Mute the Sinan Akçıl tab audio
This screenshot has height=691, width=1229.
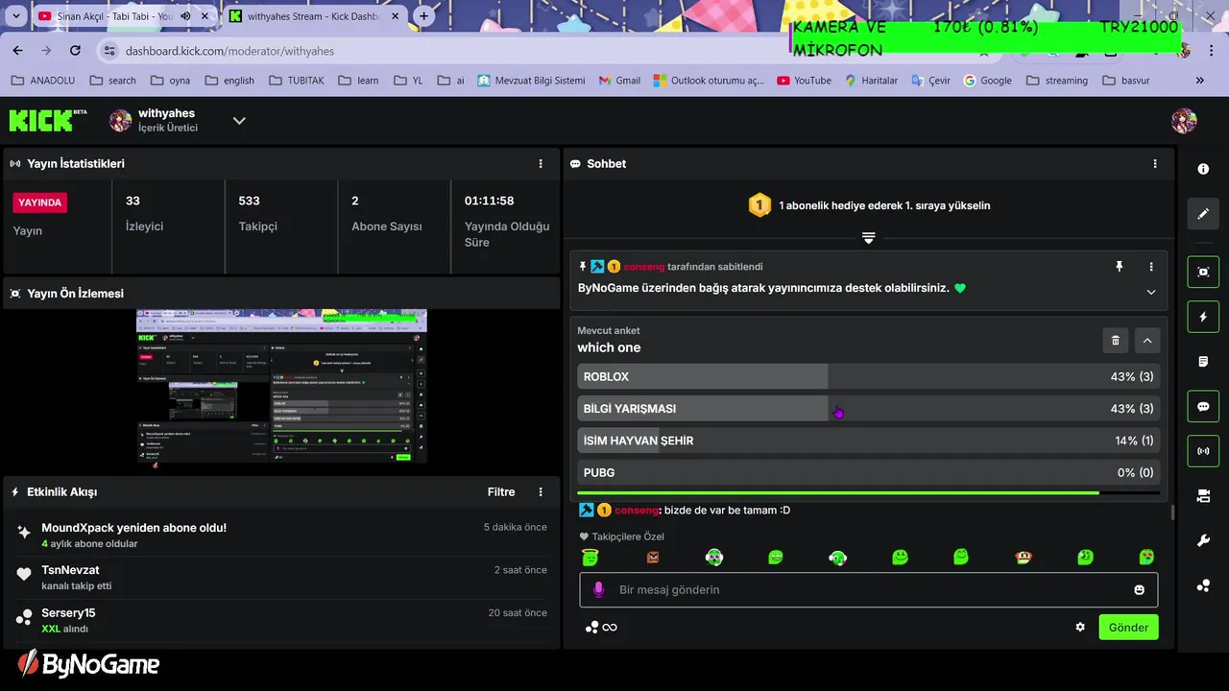pos(185,16)
